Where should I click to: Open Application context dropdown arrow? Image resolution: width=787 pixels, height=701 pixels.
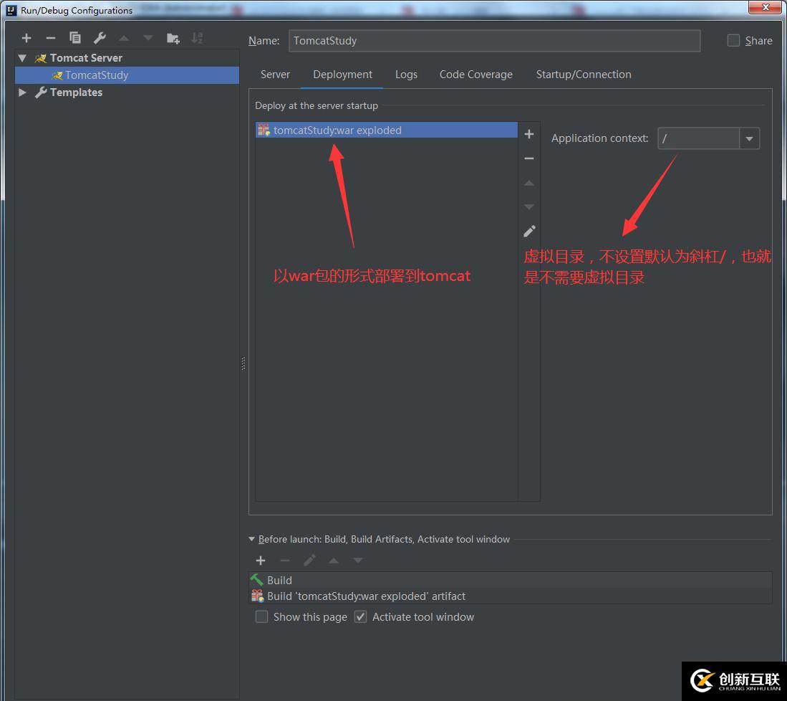coord(749,138)
